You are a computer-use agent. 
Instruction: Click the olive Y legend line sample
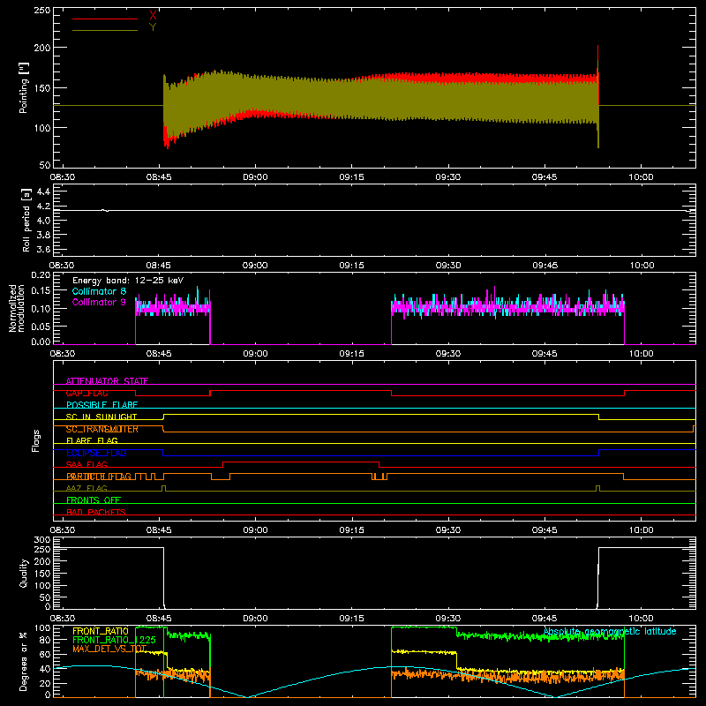[x=105, y=30]
